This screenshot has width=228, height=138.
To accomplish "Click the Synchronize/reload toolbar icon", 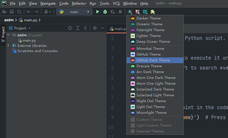I will 19,12.
